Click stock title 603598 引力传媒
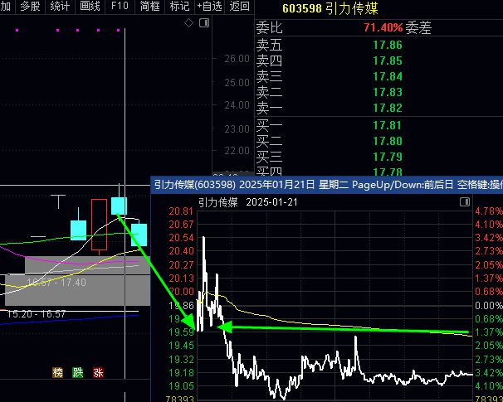The image size is (503, 402). point(330,8)
